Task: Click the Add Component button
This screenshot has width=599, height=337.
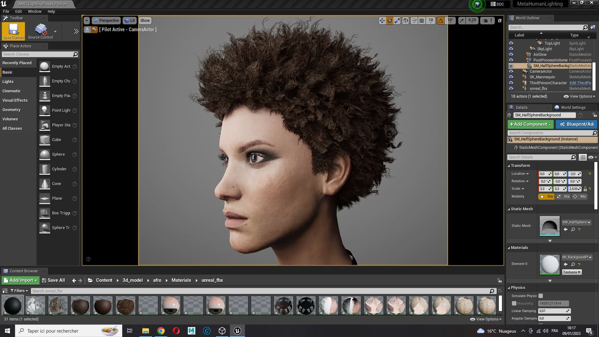Action: [530, 124]
